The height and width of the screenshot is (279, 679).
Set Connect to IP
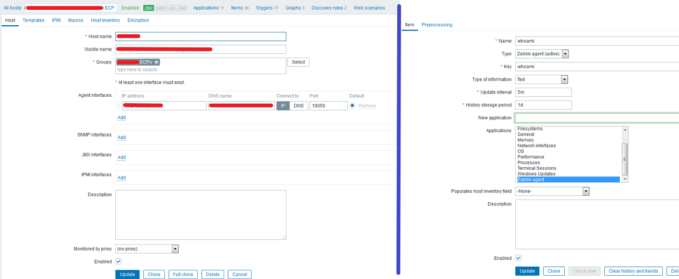283,106
